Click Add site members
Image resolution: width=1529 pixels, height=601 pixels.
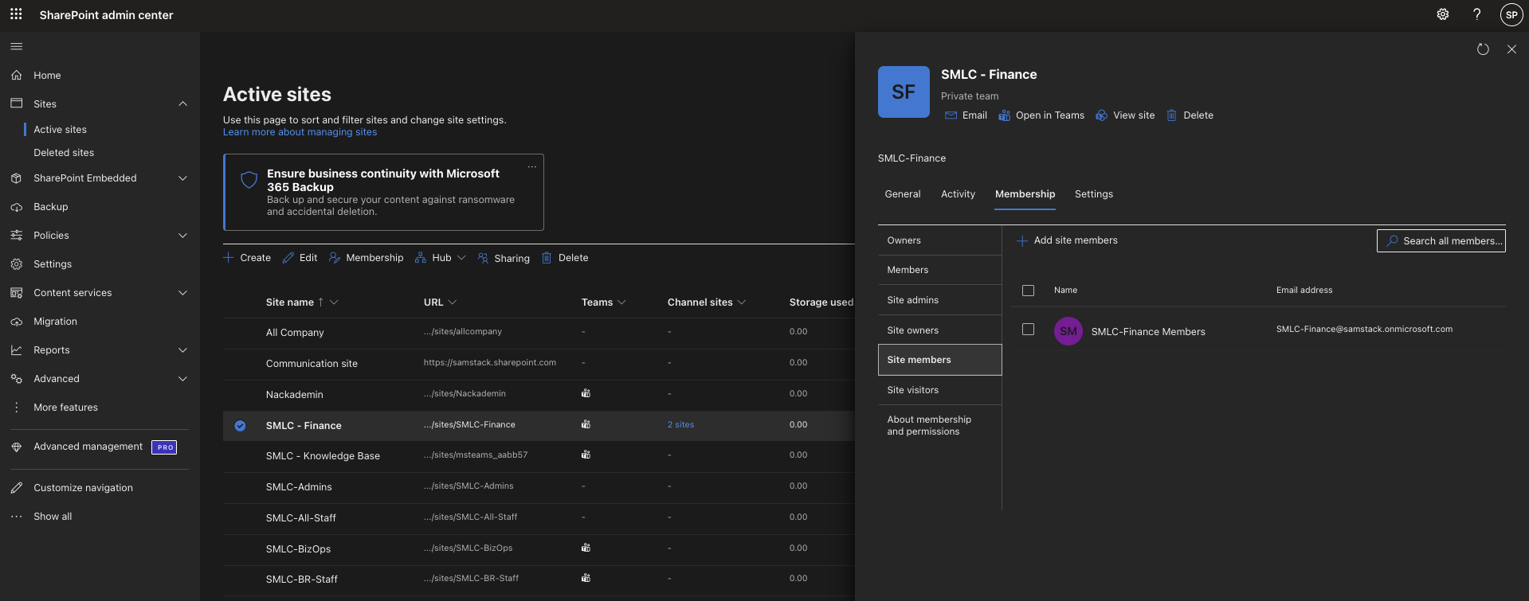[1068, 240]
